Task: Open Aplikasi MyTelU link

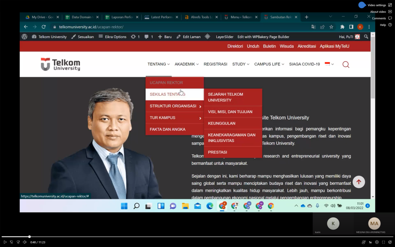Action: click(x=334, y=46)
